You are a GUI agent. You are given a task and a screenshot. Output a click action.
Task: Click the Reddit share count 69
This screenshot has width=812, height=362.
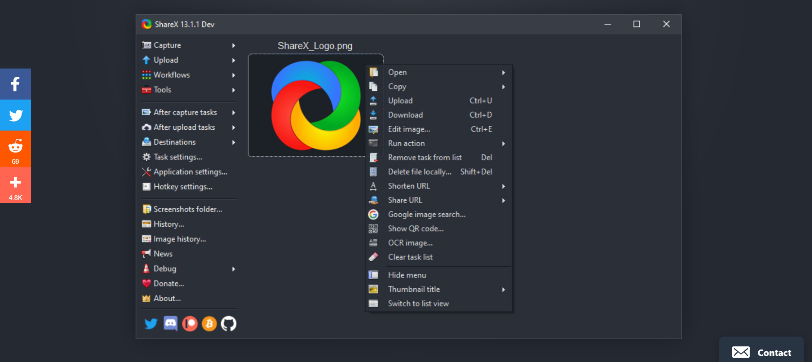click(x=15, y=162)
